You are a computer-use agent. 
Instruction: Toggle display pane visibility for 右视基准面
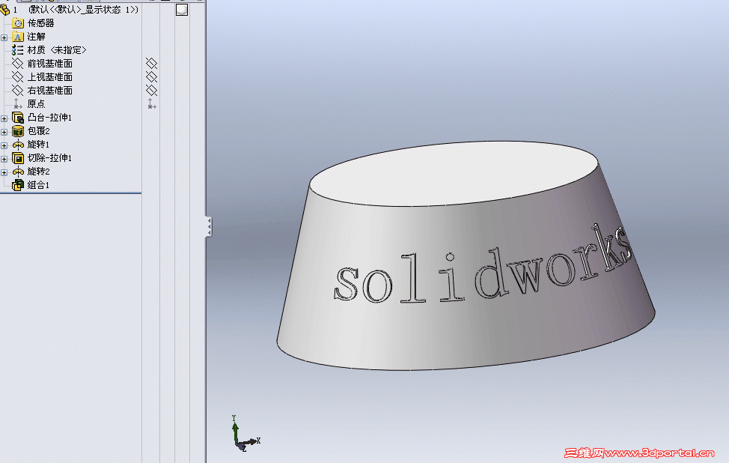152,90
